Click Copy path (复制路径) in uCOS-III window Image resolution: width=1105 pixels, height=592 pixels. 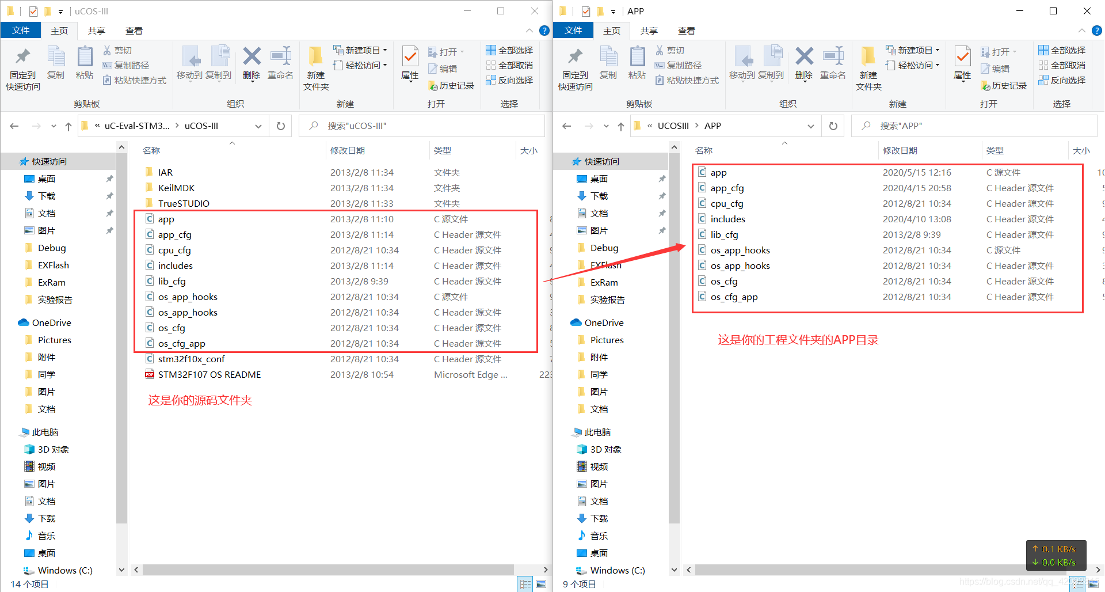(x=126, y=66)
